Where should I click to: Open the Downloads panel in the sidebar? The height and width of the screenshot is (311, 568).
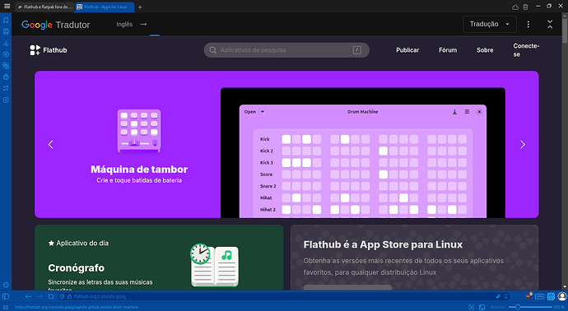[x=6, y=43]
